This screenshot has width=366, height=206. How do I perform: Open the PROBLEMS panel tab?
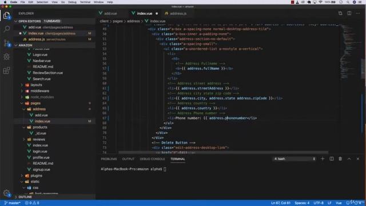109,159
